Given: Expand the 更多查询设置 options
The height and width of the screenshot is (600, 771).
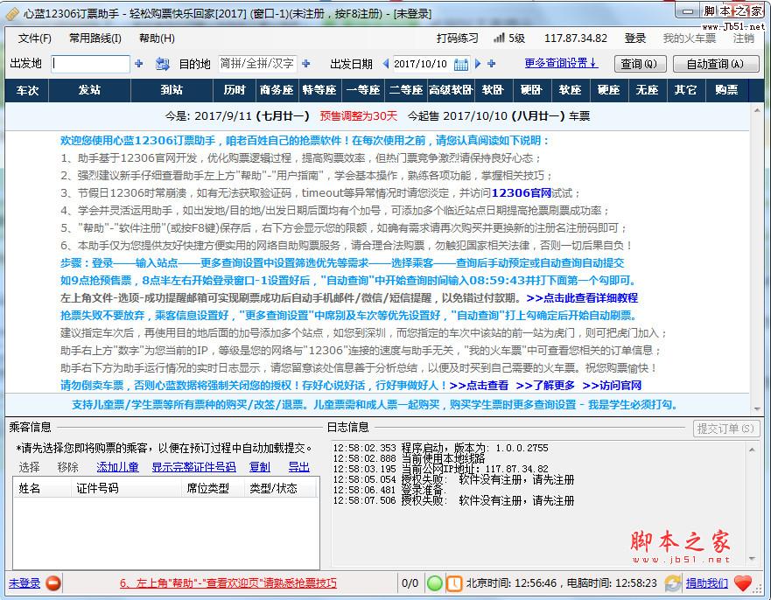Looking at the screenshot, I should pyautogui.click(x=561, y=63).
